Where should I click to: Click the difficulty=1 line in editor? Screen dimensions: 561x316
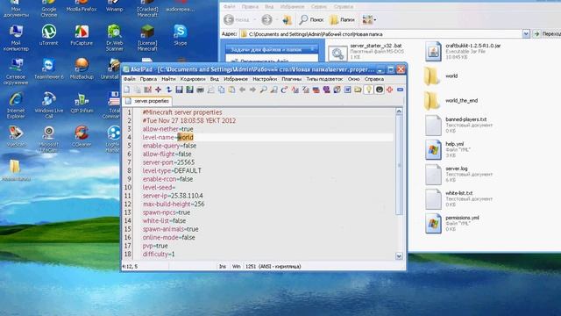(159, 254)
